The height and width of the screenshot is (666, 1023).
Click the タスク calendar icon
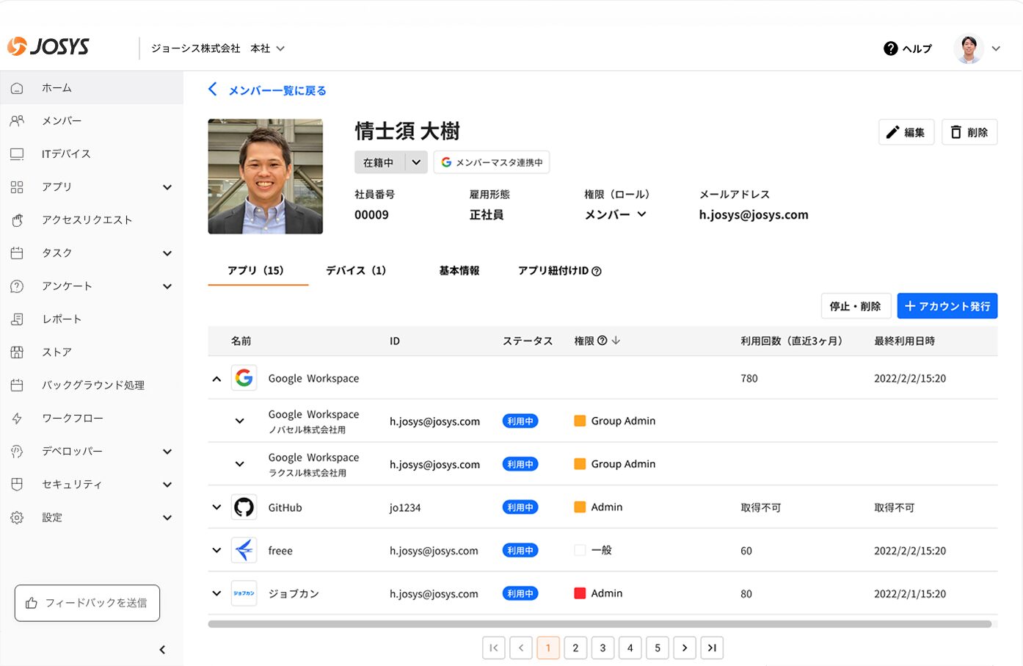17,253
